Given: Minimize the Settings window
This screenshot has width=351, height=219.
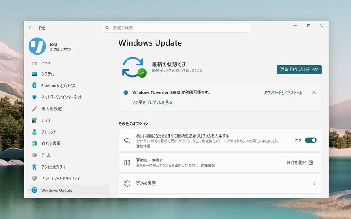Looking at the screenshot, I should coord(295,26).
